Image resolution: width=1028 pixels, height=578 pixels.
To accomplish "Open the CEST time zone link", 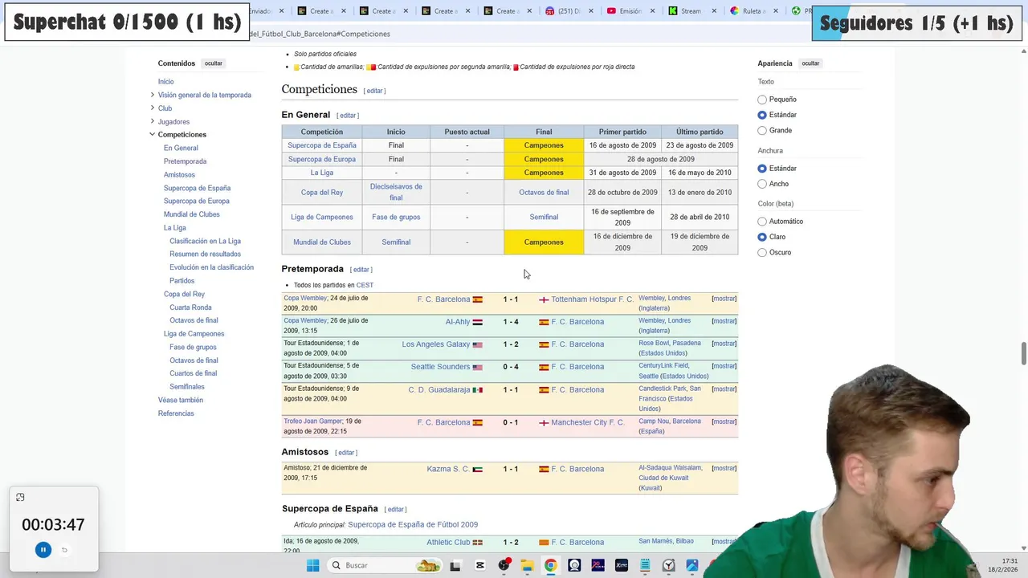I will [x=365, y=285].
